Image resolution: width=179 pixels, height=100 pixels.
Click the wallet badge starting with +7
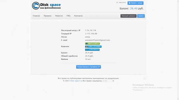coord(92,50)
